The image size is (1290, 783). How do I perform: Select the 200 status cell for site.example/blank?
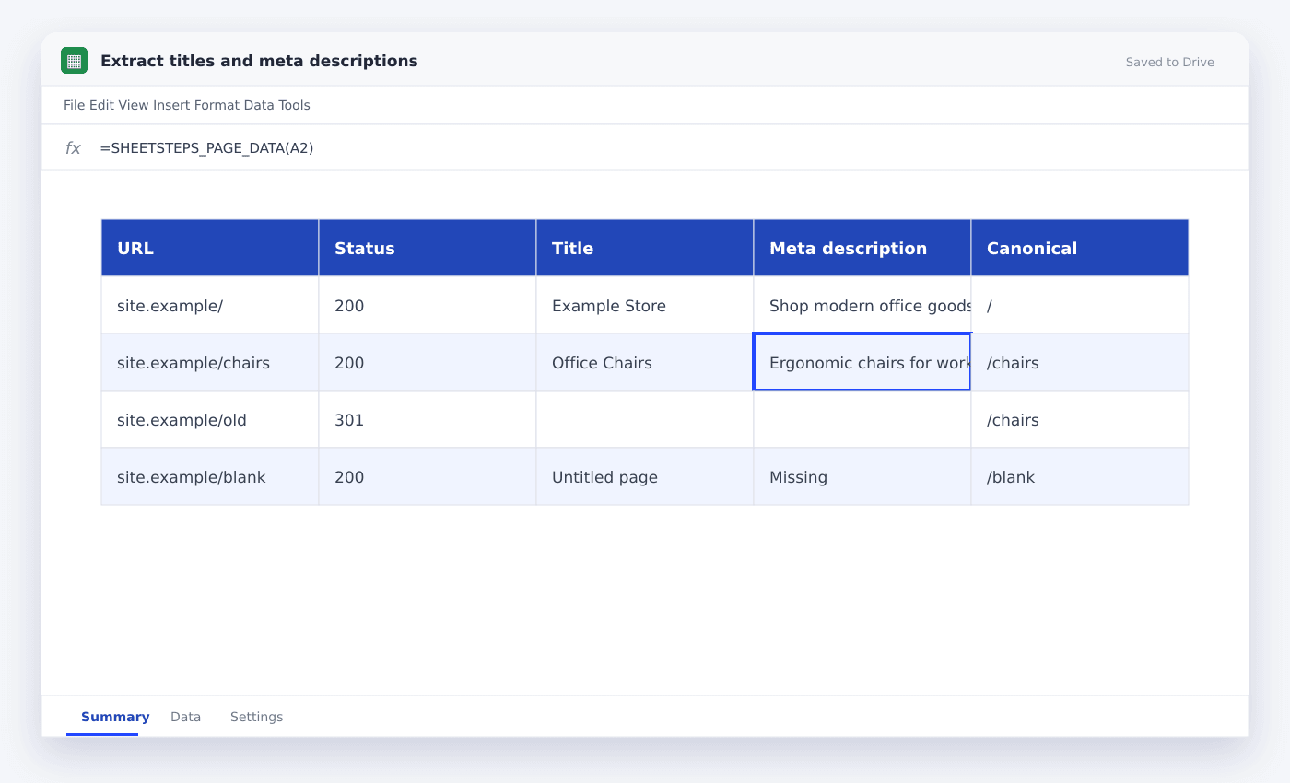pos(428,476)
